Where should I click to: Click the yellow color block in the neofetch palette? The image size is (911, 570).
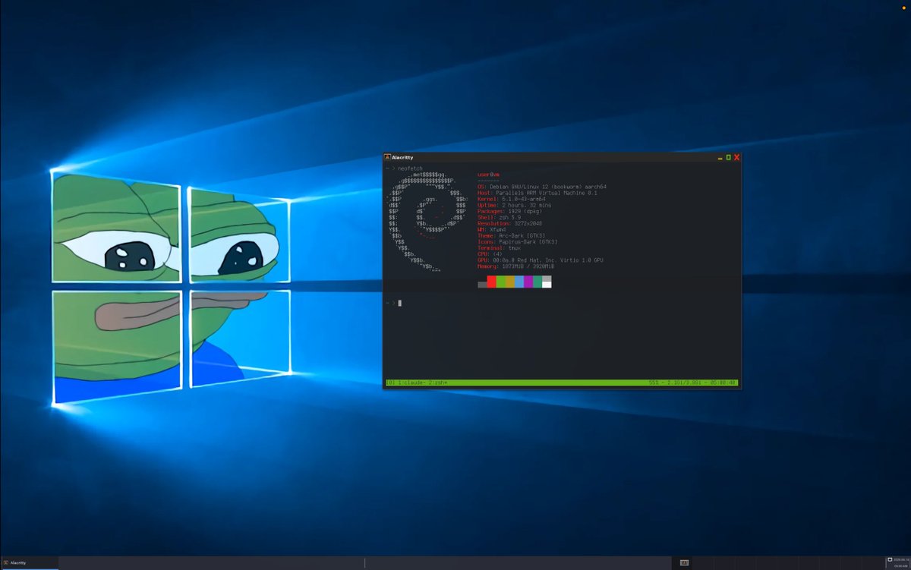510,282
